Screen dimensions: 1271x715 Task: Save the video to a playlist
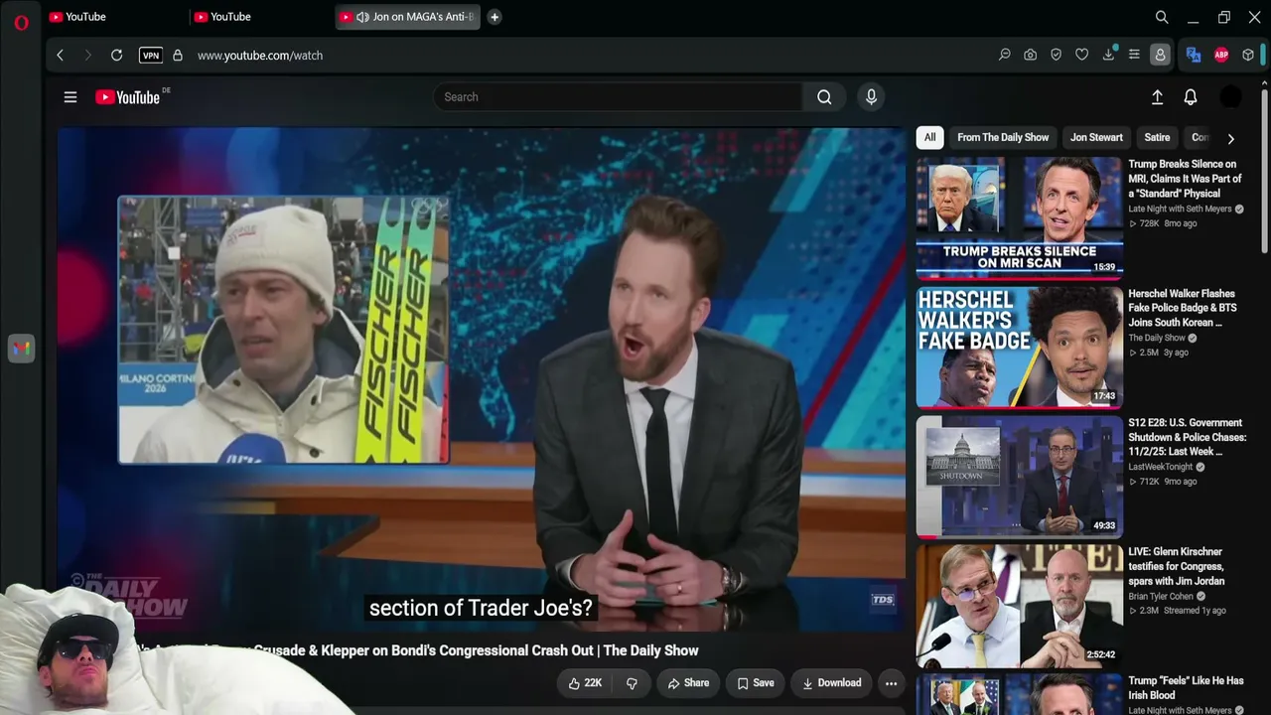(755, 683)
